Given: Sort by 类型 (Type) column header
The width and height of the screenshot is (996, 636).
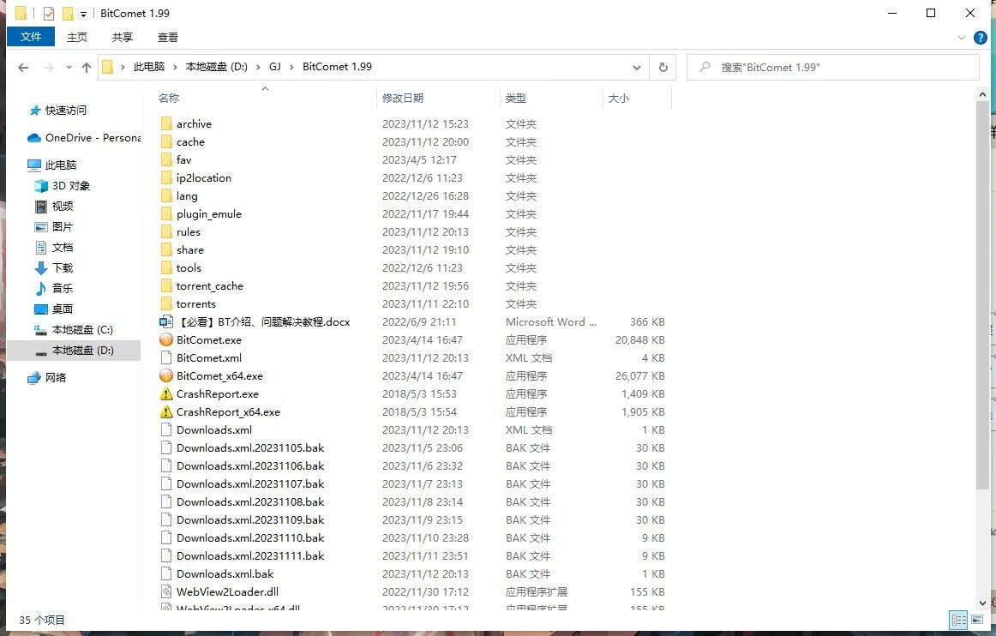Looking at the screenshot, I should (x=551, y=99).
